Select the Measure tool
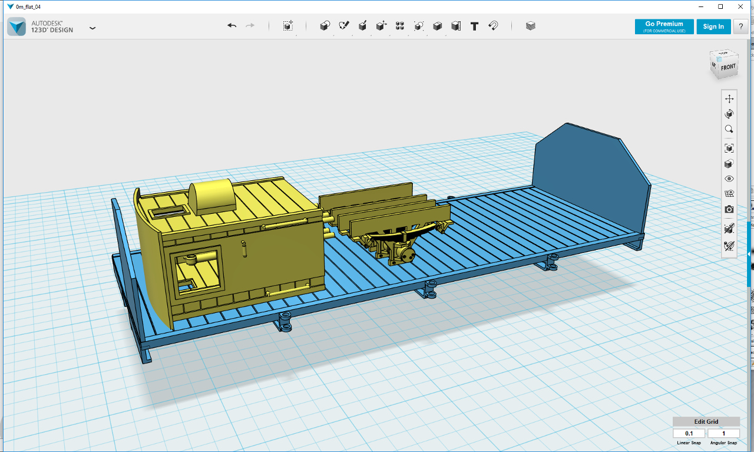The width and height of the screenshot is (754, 452). pyautogui.click(x=456, y=26)
